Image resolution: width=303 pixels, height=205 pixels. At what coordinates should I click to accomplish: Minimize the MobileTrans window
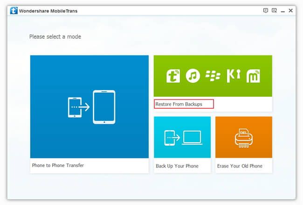[x=282, y=11]
